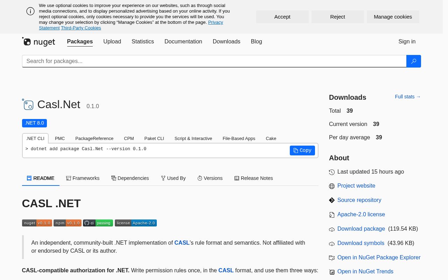448x280 pixels.
Task: Focus the Search for packages field
Action: [x=214, y=61]
